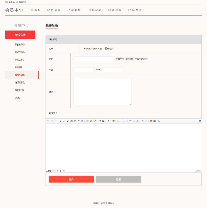The height and width of the screenshot is (208, 207).
Task: Focus the 作者 author input field
Action: 84,70
